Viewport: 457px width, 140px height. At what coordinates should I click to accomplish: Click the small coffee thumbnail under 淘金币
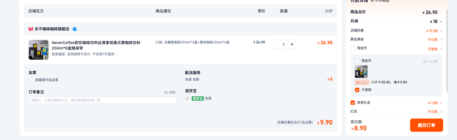click(x=361, y=72)
